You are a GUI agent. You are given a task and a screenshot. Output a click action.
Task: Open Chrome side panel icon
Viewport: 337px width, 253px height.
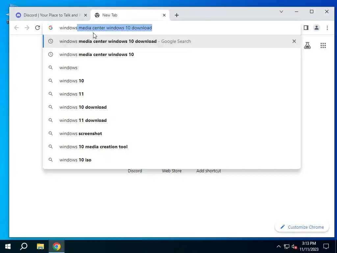(306, 28)
